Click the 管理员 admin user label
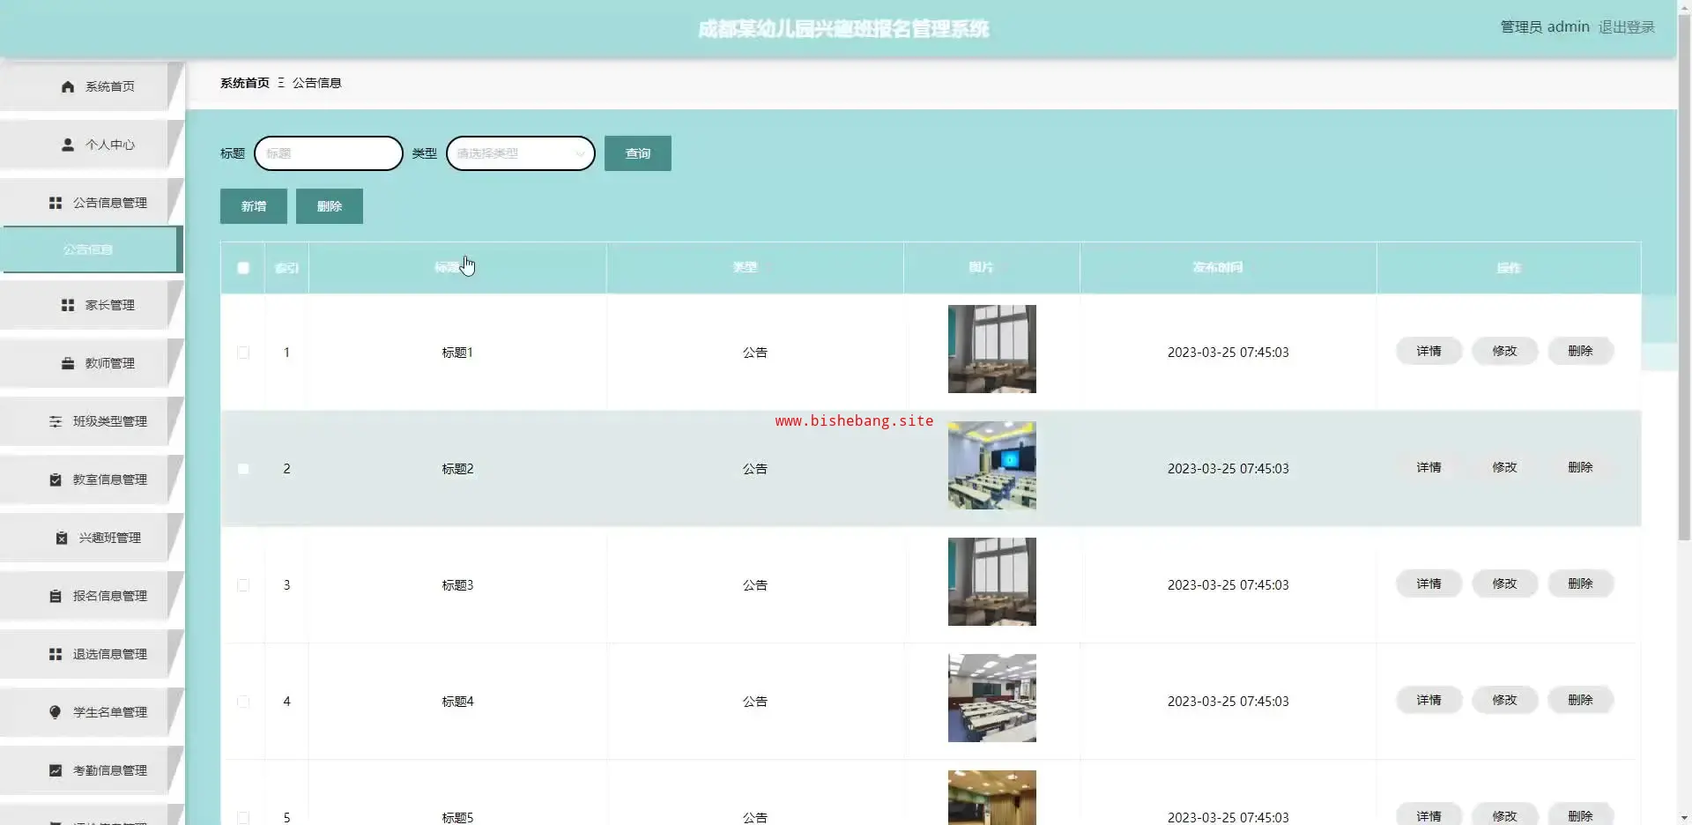Viewport: 1692px width, 825px height. pyautogui.click(x=1545, y=27)
